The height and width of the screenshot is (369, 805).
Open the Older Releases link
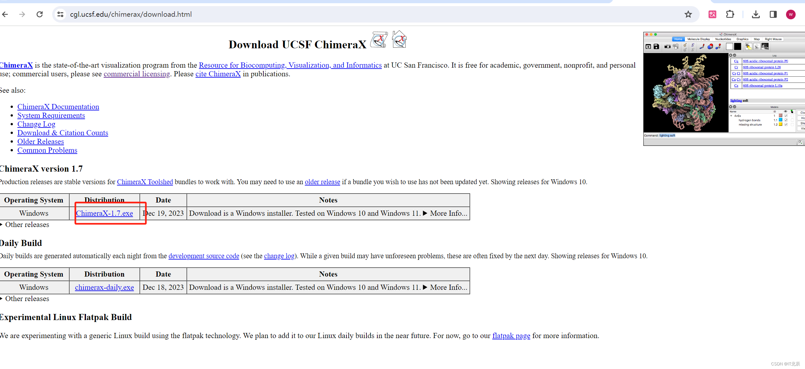(41, 141)
